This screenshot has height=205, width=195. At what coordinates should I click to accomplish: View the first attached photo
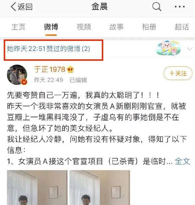(37, 187)
